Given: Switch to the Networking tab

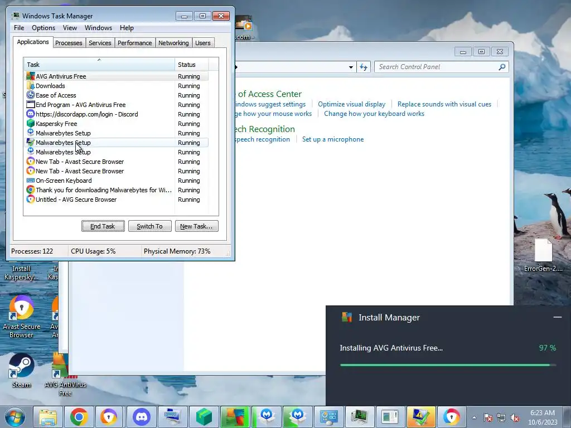Looking at the screenshot, I should tap(173, 43).
